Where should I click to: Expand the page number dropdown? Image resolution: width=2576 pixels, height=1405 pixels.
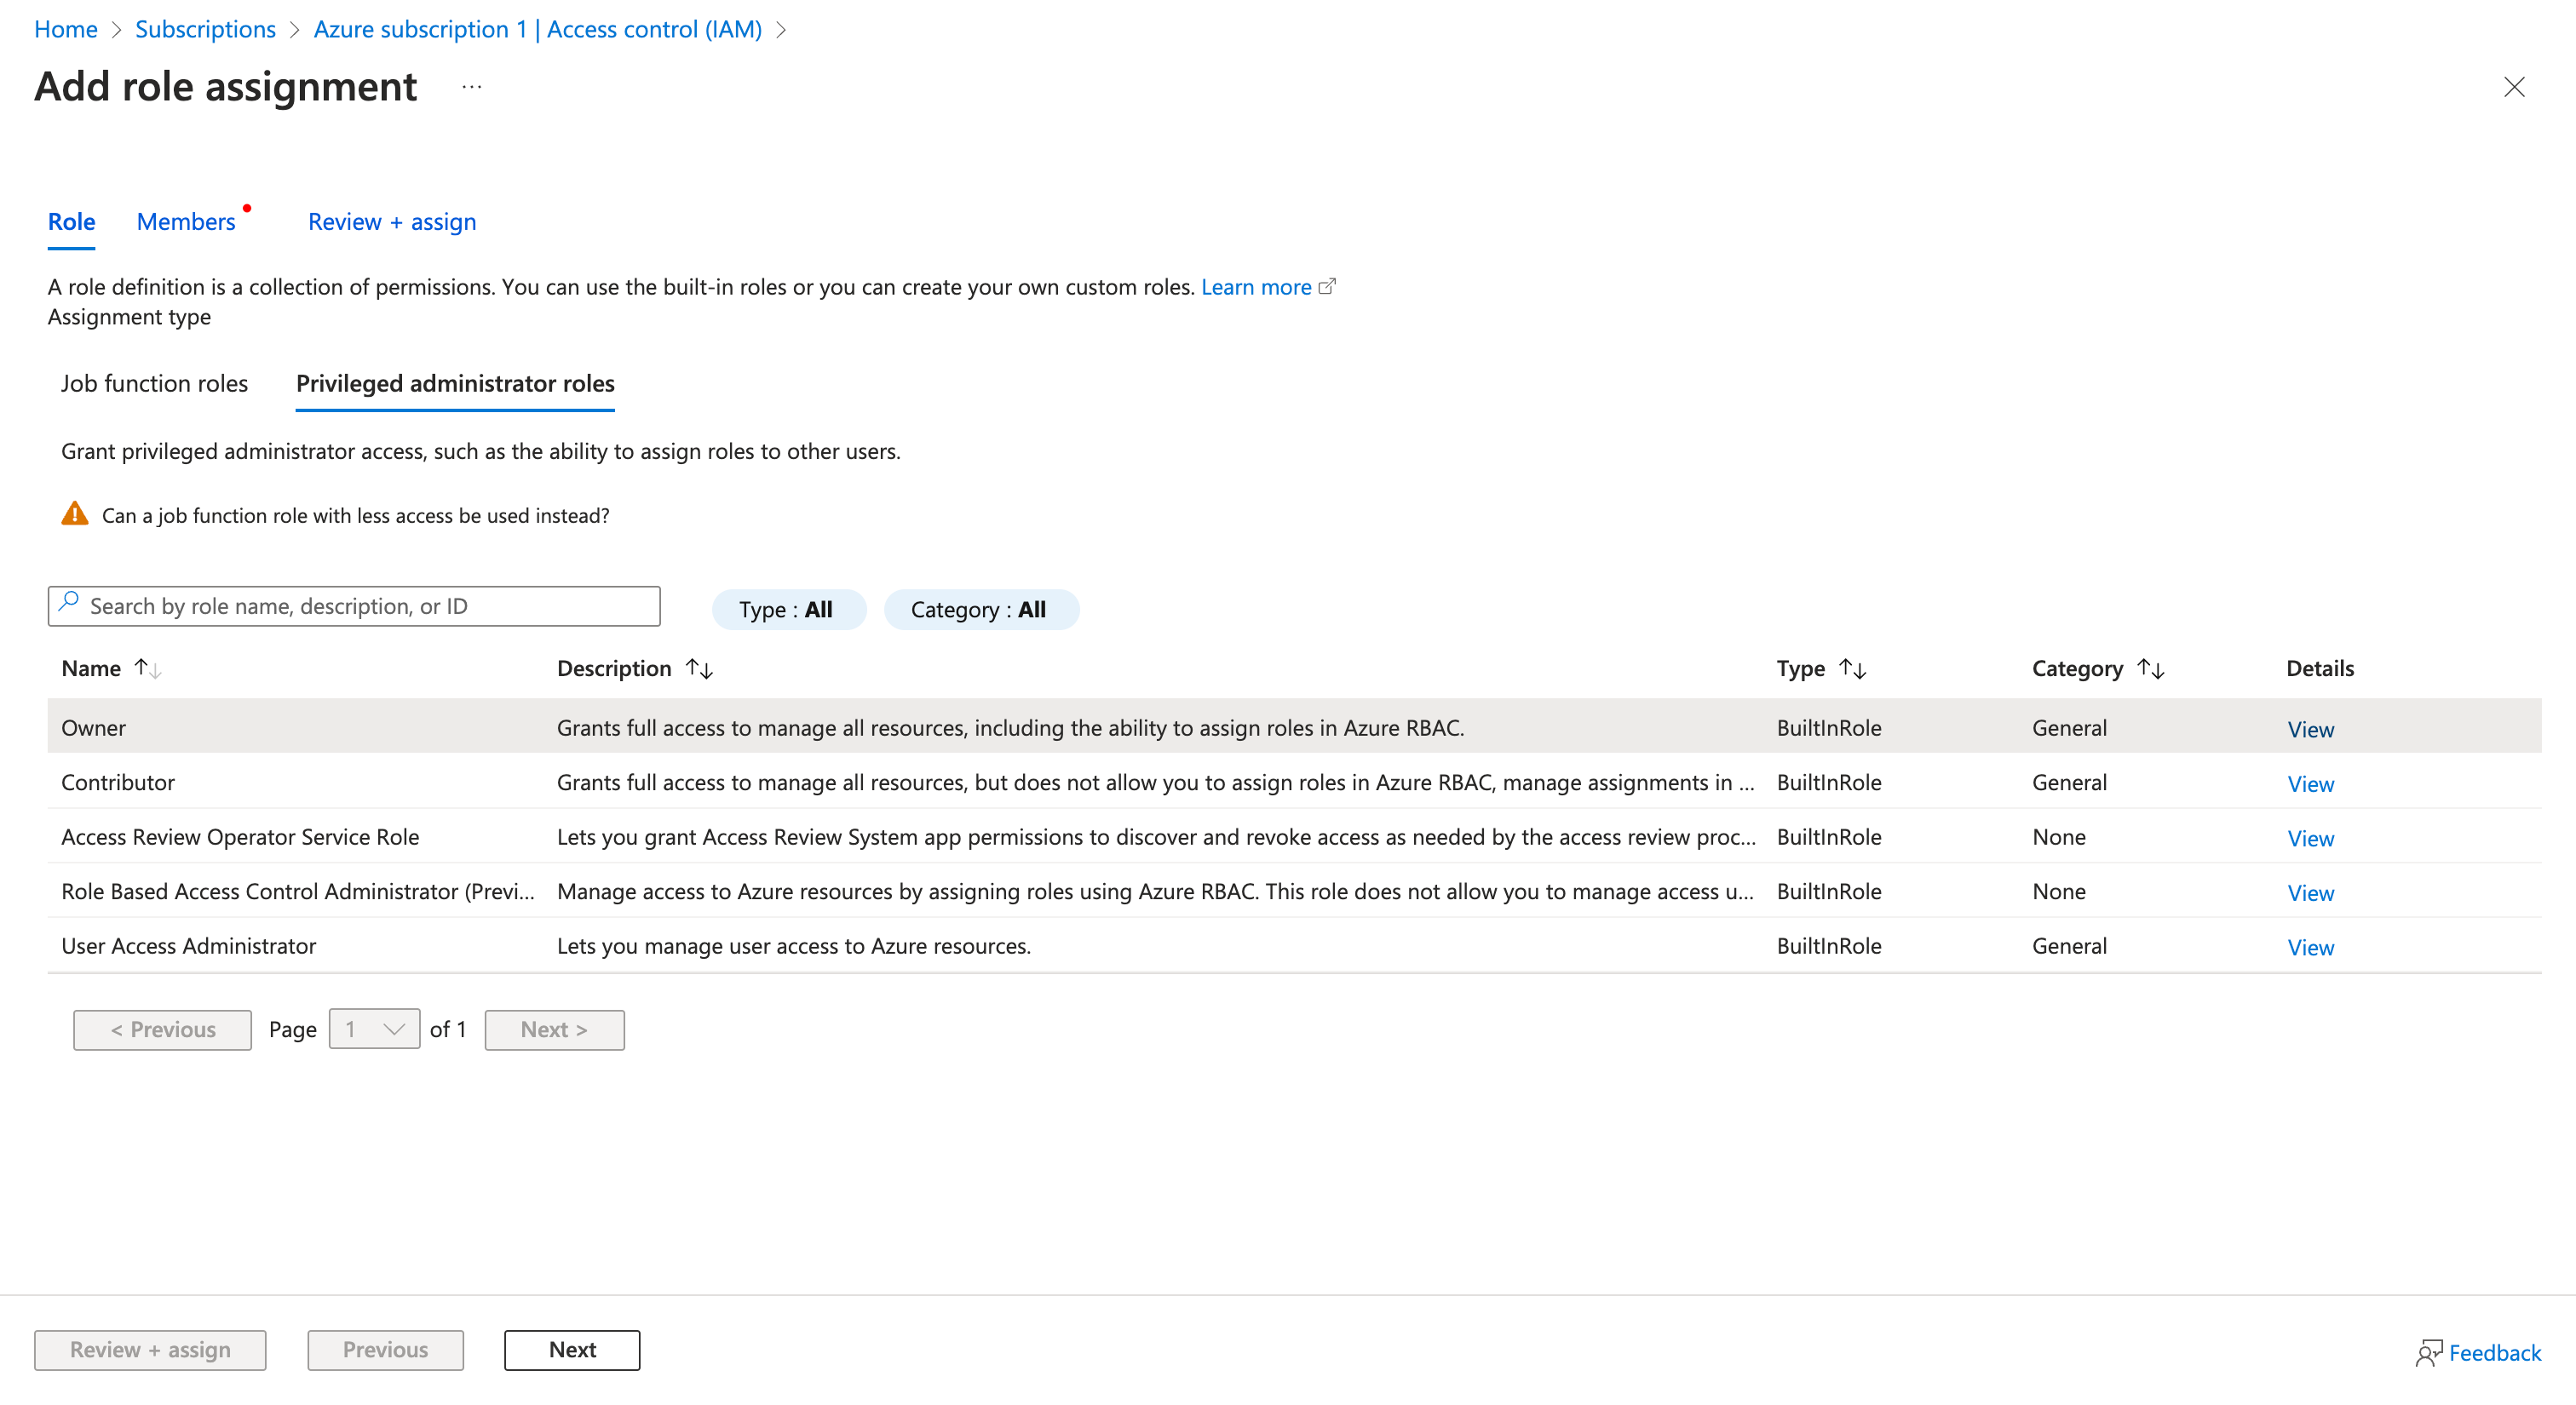[374, 1029]
